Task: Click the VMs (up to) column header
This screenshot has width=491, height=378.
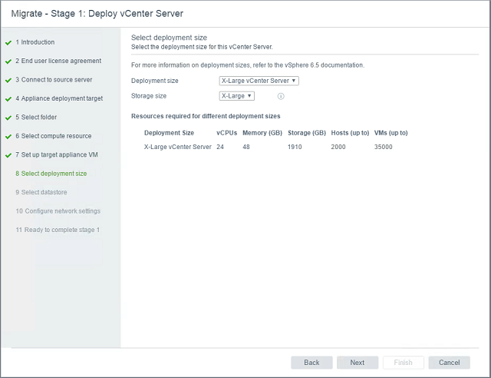Action: [391, 133]
